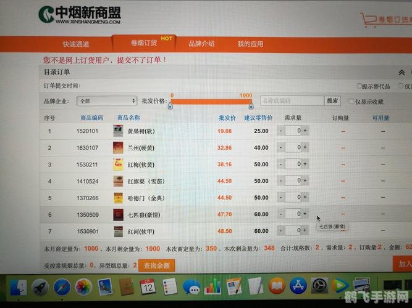Go to the 我的应用 tab
The height and width of the screenshot is (308, 412).
pyautogui.click(x=250, y=44)
